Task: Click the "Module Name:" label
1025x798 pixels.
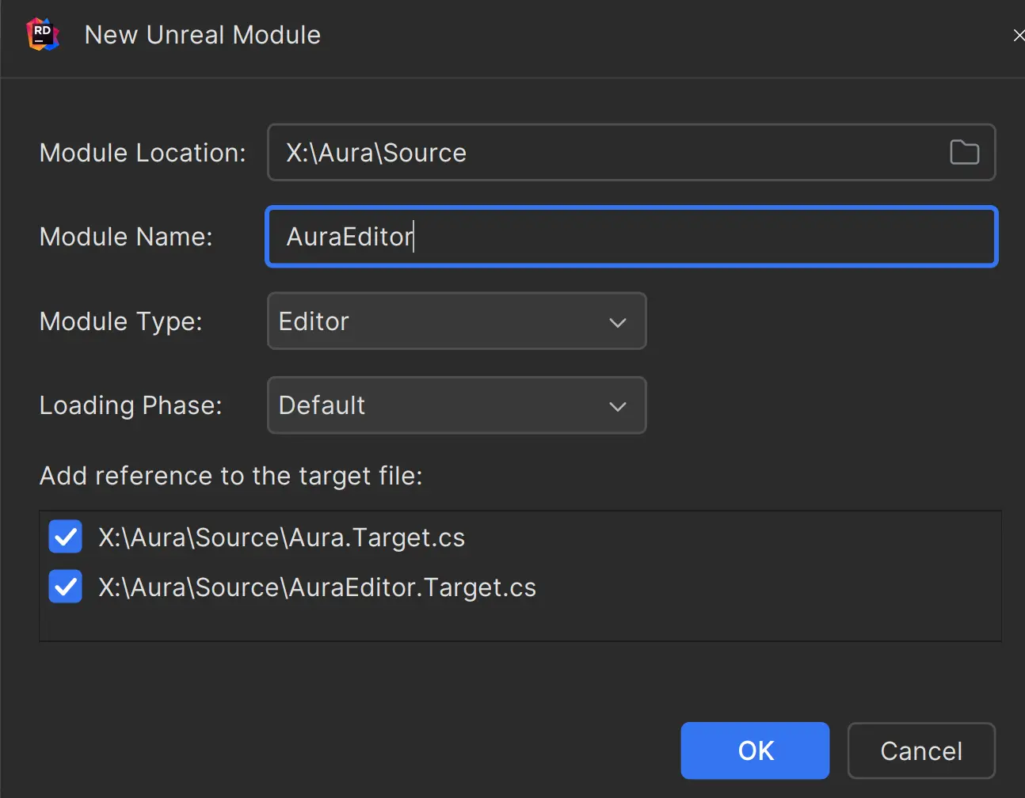Action: (x=126, y=237)
